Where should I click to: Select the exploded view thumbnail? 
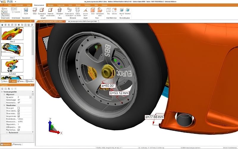pos(12,66)
